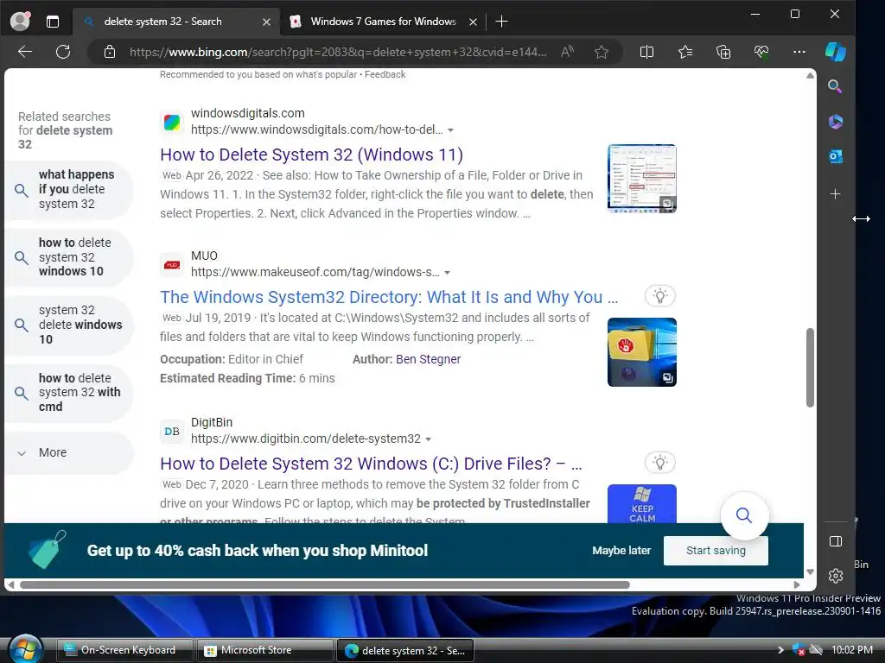View site information lock icon
This screenshot has height=663, width=885.
click(x=110, y=52)
